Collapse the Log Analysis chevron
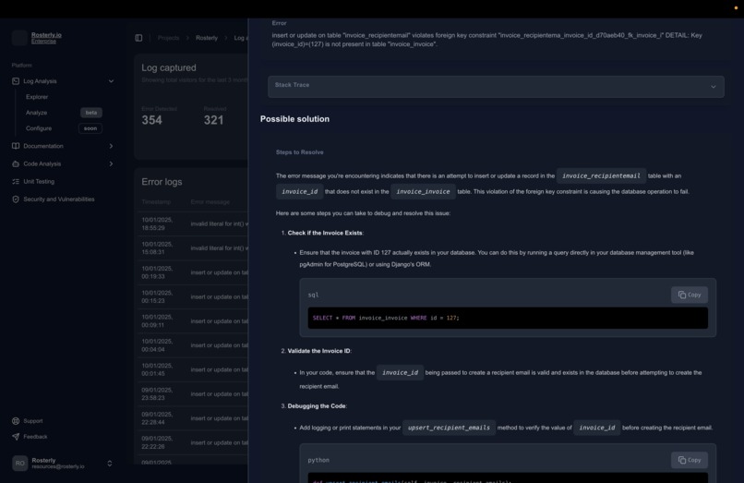Viewport: 744px width, 483px height. tap(111, 81)
